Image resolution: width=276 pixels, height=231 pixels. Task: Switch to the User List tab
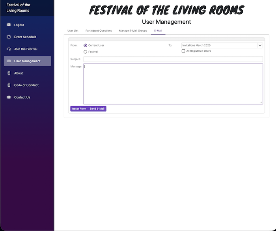(73, 31)
